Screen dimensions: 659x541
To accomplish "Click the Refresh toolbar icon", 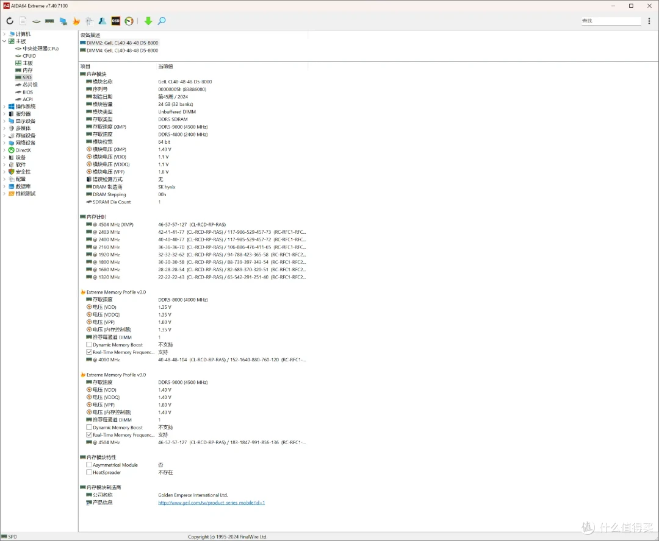I will (10, 21).
